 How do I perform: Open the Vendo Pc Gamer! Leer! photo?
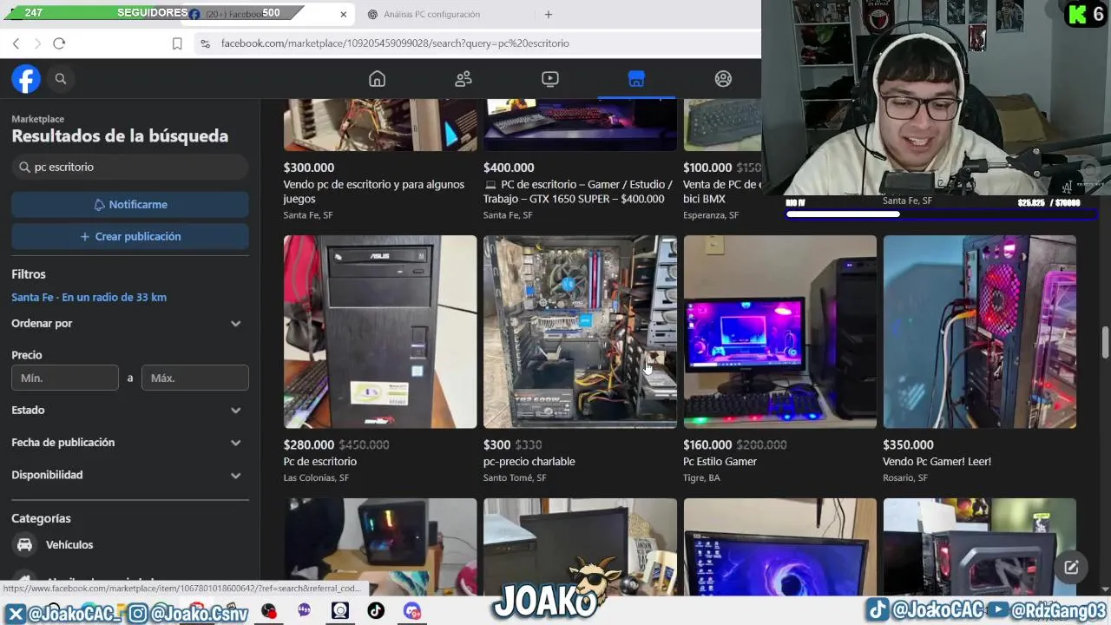point(980,332)
